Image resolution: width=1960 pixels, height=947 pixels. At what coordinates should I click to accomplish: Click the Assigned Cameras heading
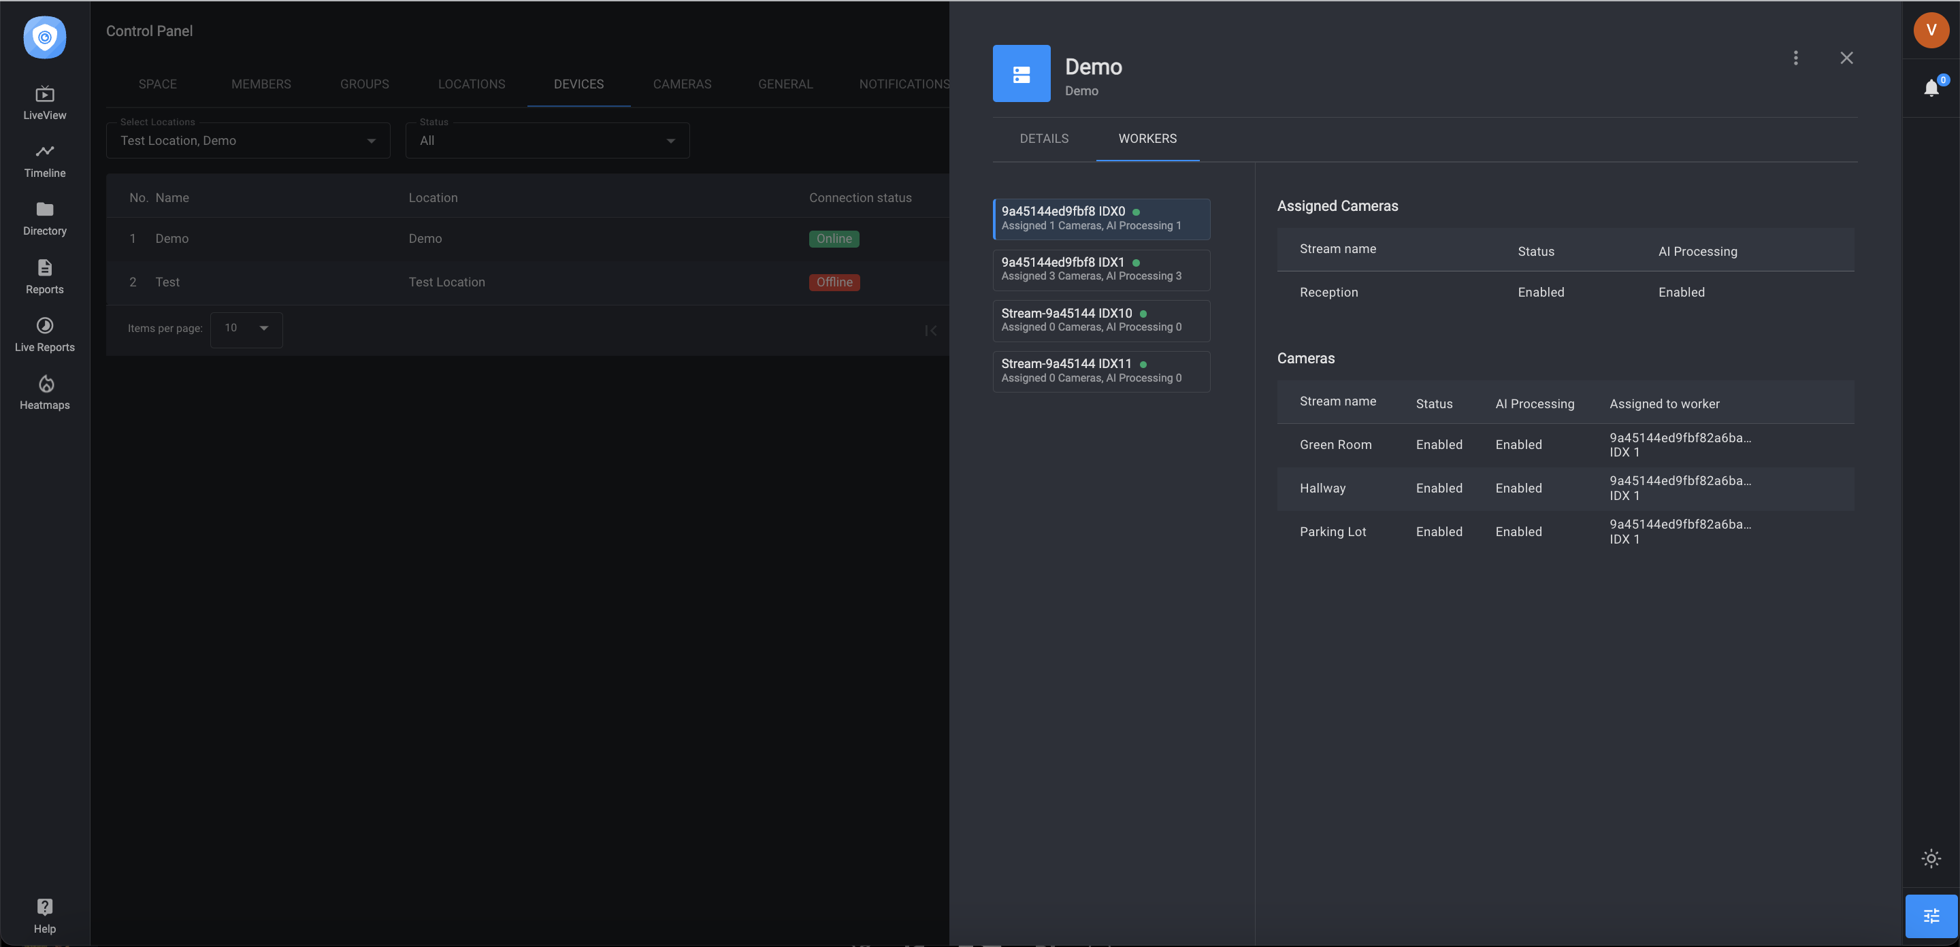point(1337,206)
